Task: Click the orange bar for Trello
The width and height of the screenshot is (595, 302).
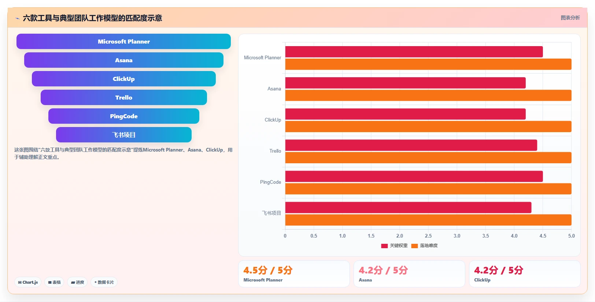Action: point(428,157)
